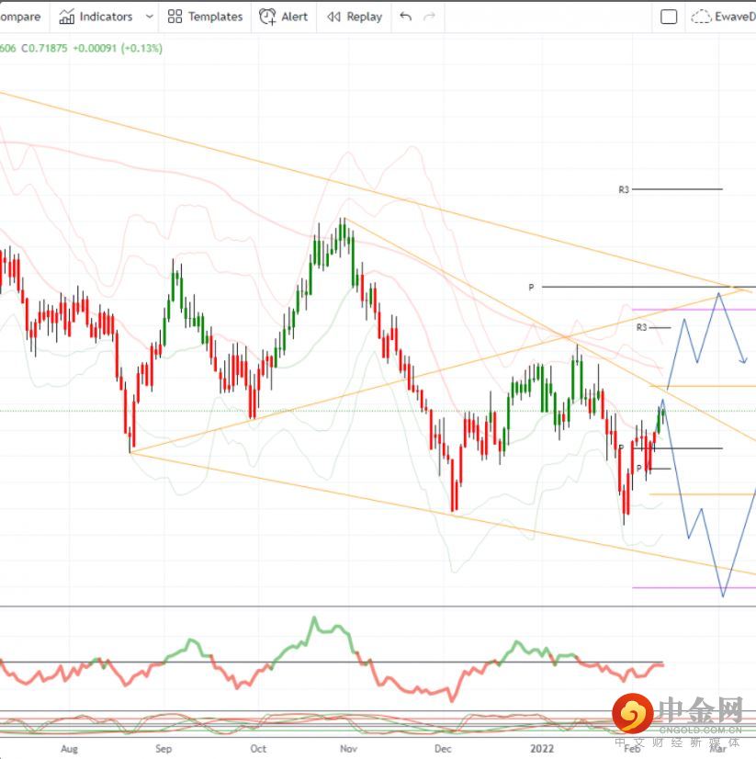
Task: Select the upper P pivot level label
Action: coord(532,288)
